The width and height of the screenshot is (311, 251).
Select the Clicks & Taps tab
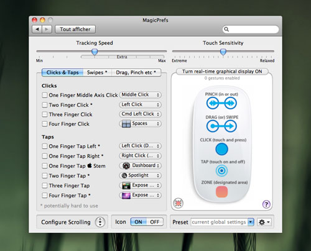pyautogui.click(x=62, y=73)
